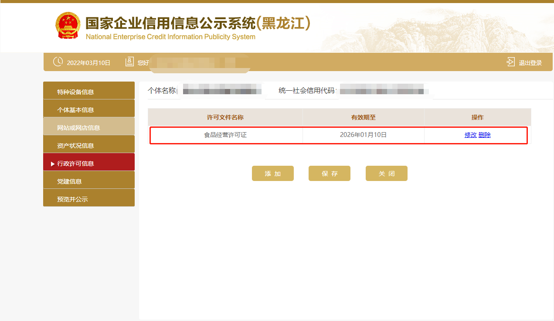This screenshot has width=554, height=321.
Task: Click the 有效期至 column header
Action: tap(364, 117)
